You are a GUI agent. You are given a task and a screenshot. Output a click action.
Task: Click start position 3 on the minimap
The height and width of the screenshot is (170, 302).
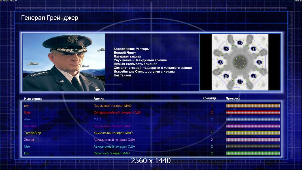coord(259,62)
